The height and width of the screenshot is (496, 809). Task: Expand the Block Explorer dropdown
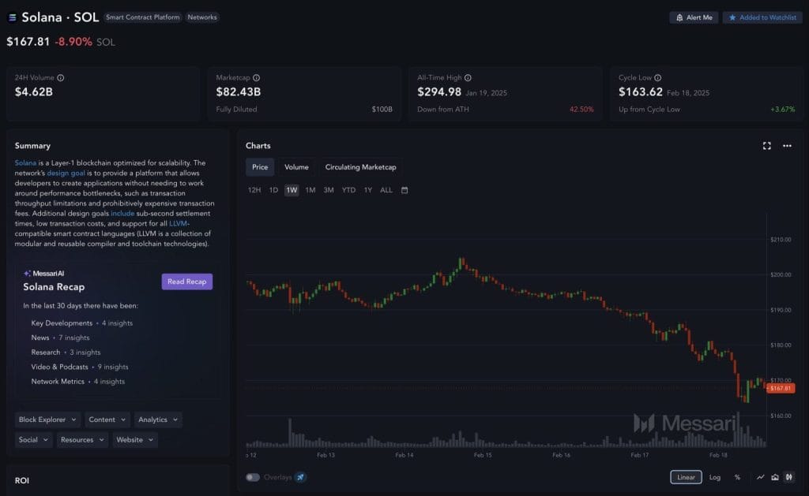point(48,420)
